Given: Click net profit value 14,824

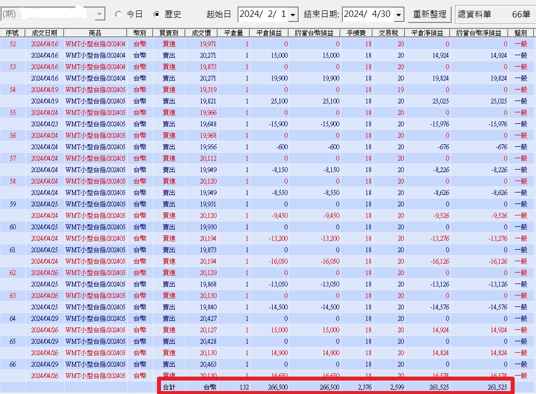Looking at the screenshot, I should click(440, 353).
